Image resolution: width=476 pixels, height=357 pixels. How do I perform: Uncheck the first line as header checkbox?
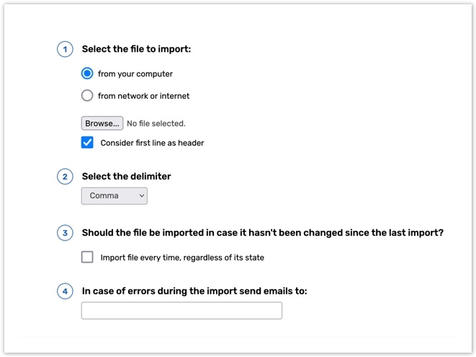pos(87,143)
